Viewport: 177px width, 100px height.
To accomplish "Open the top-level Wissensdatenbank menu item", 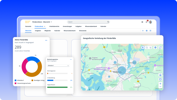I will pos(91,26).
